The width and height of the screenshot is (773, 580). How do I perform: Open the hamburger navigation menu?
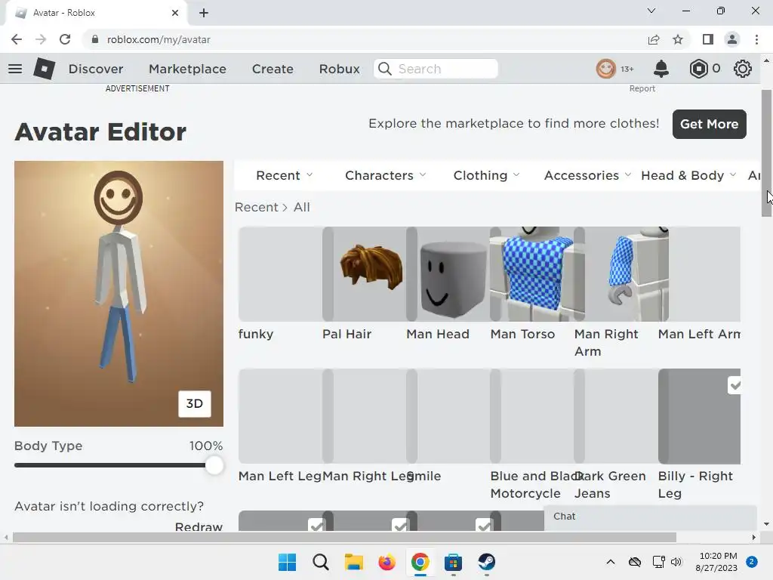pyautogui.click(x=15, y=69)
